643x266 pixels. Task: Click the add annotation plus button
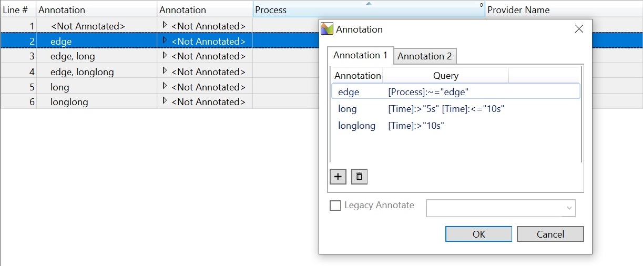click(x=338, y=177)
